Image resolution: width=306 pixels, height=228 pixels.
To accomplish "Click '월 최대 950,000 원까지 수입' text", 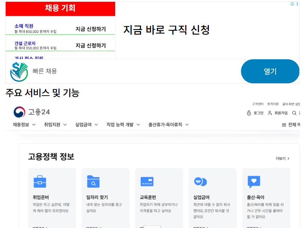I will click(x=35, y=48).
